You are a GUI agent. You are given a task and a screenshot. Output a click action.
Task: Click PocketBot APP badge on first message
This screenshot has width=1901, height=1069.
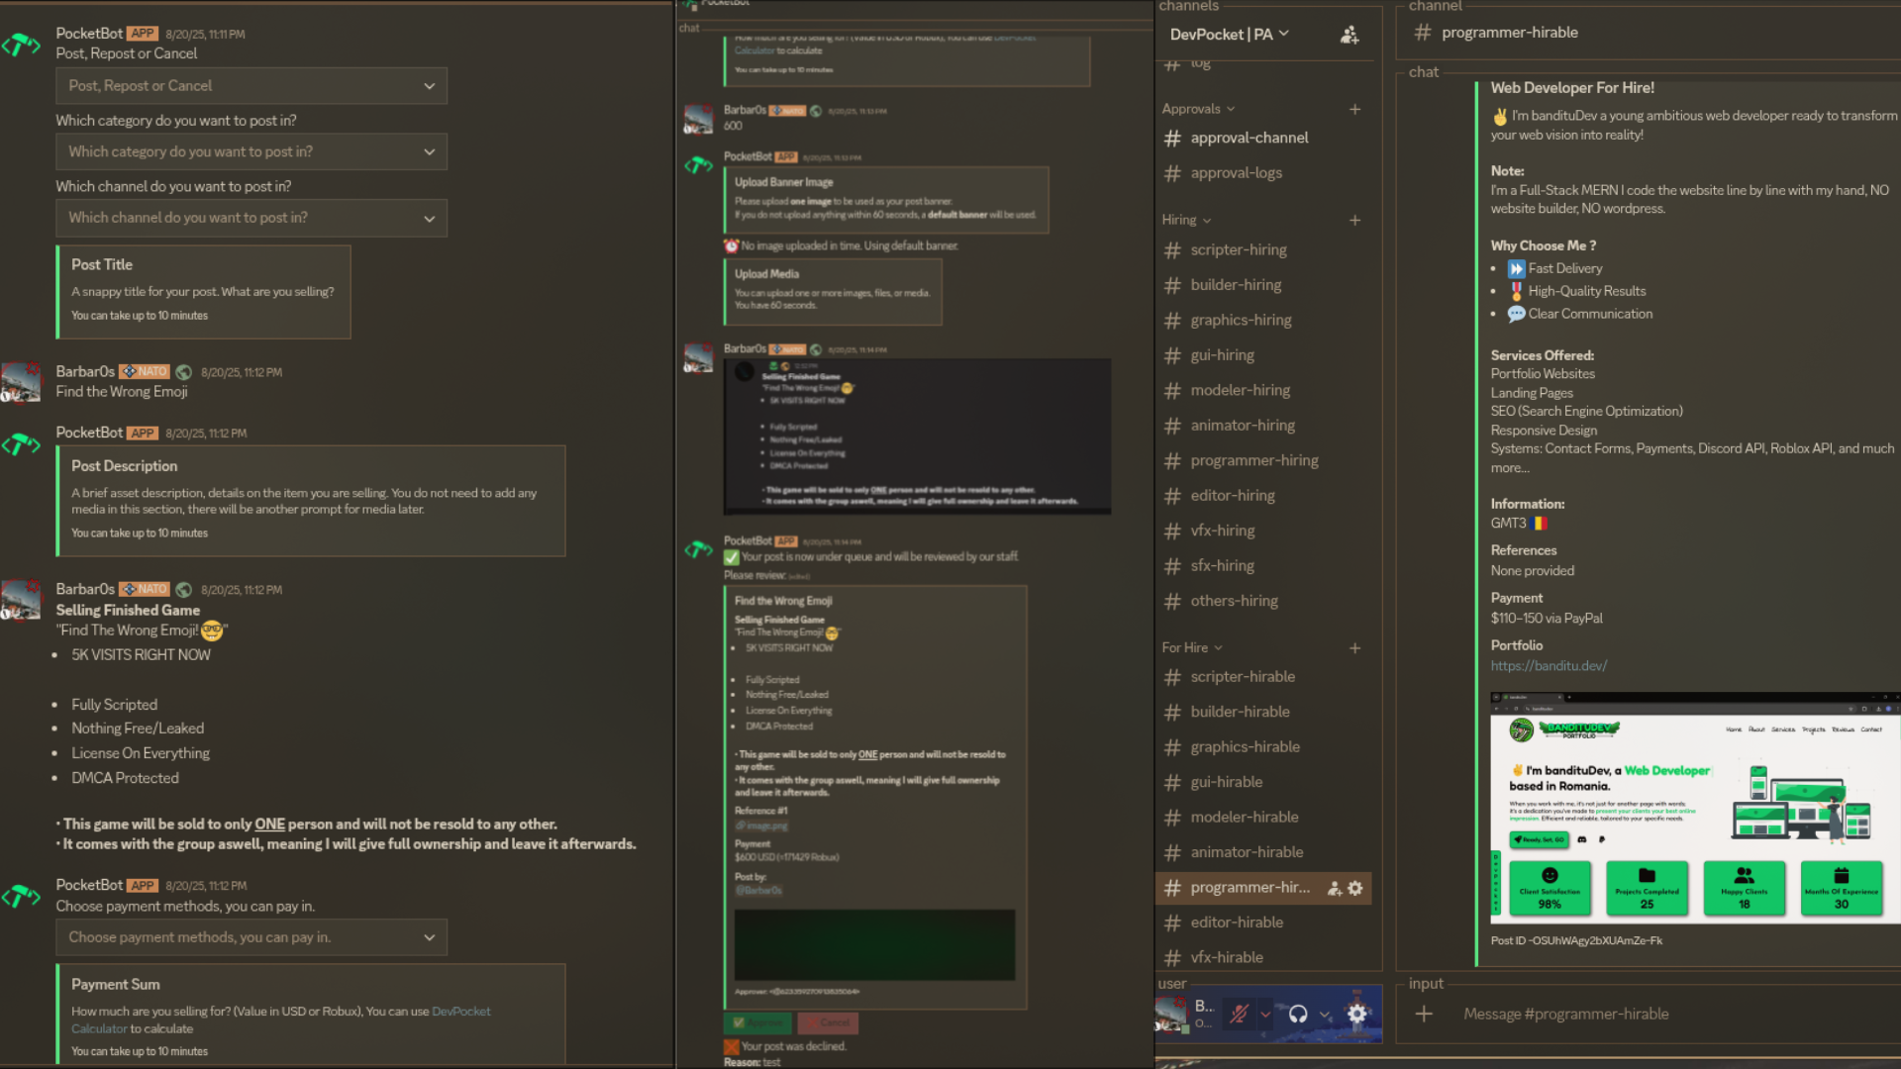click(x=143, y=34)
